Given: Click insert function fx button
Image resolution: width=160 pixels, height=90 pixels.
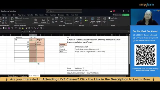Looking at the screenshot, I should click(x=29, y=32).
